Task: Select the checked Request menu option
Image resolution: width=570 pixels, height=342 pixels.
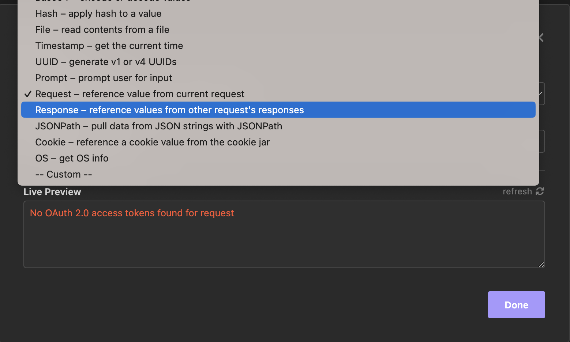Action: point(139,94)
